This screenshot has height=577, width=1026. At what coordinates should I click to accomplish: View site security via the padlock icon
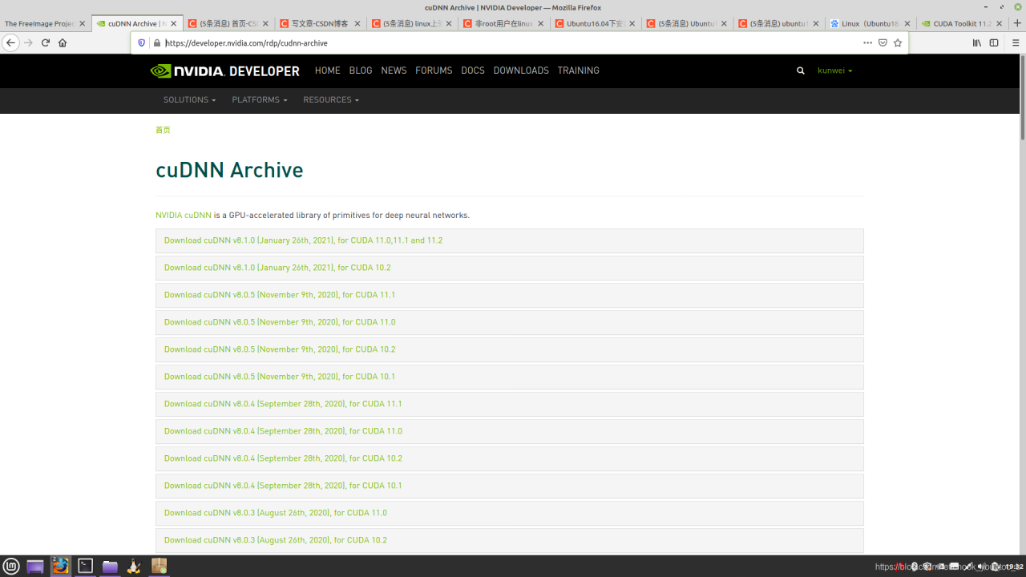(x=157, y=43)
